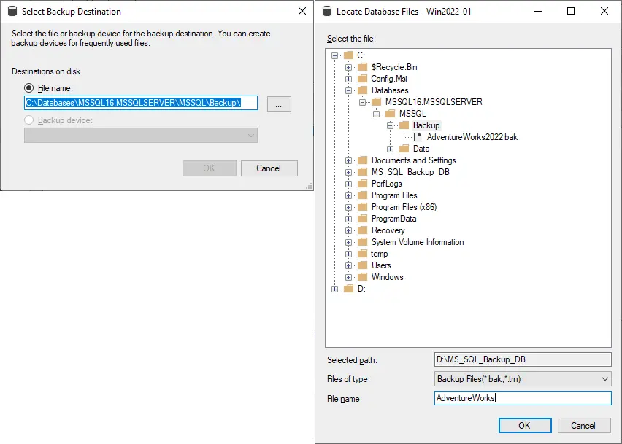Expand the Data folder node
Image resolution: width=622 pixels, height=444 pixels.
click(x=390, y=149)
